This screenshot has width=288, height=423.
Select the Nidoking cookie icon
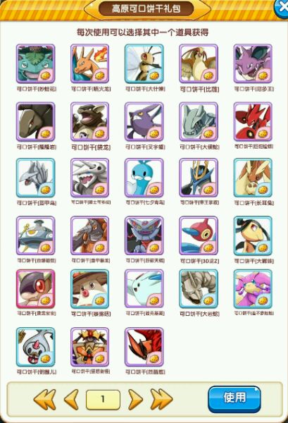pyautogui.click(x=253, y=64)
